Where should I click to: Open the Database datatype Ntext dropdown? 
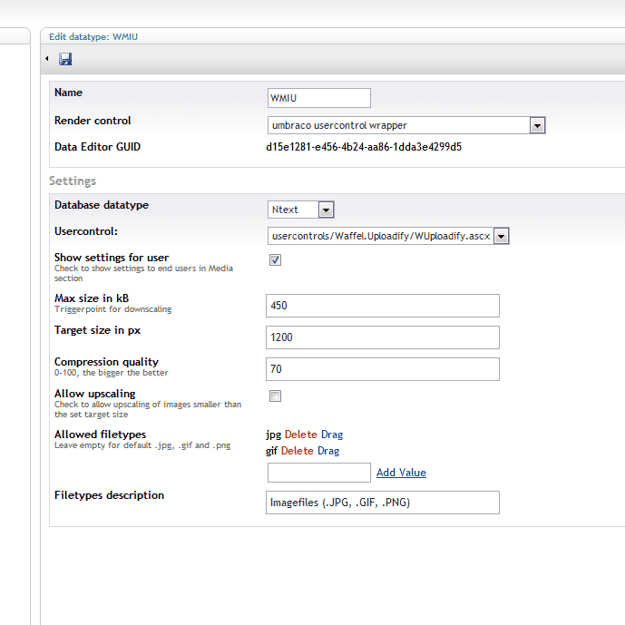[x=300, y=210]
